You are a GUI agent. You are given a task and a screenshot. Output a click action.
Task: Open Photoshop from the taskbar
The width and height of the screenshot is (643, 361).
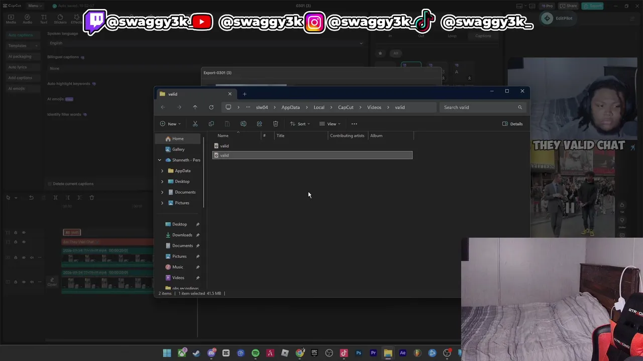pyautogui.click(x=359, y=353)
